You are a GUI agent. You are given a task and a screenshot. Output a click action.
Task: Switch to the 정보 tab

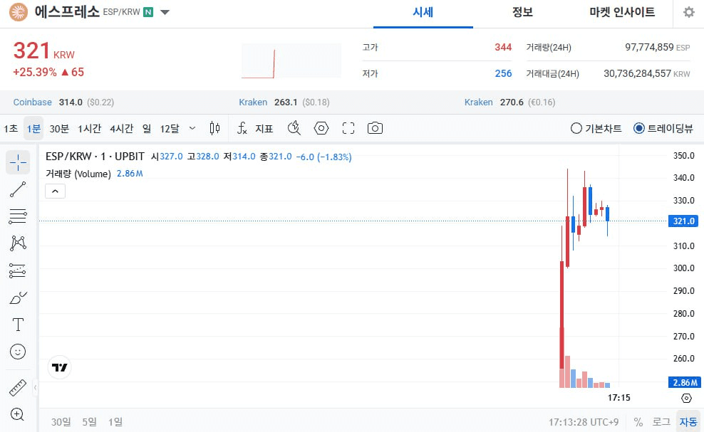522,12
